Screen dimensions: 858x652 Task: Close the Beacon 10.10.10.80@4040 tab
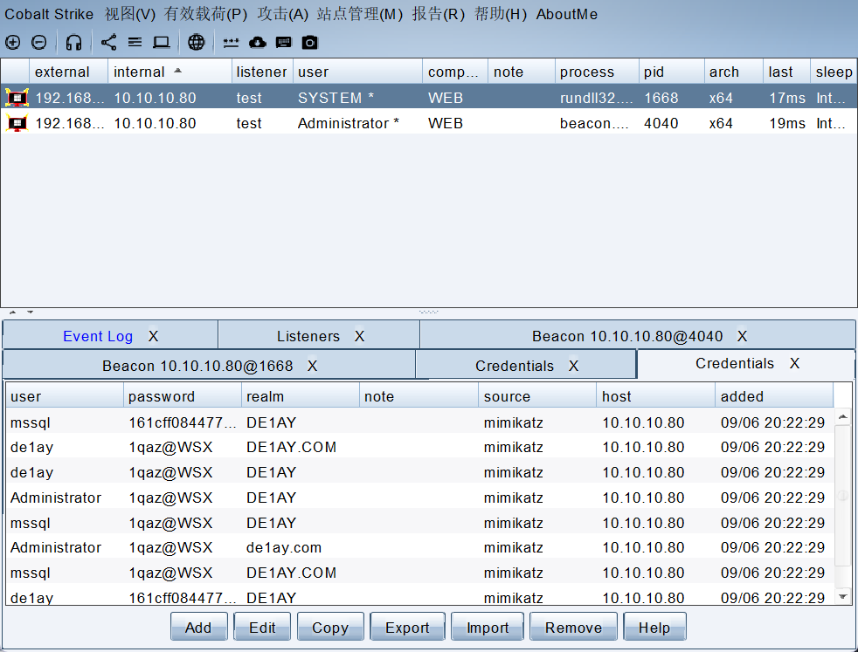(x=742, y=336)
